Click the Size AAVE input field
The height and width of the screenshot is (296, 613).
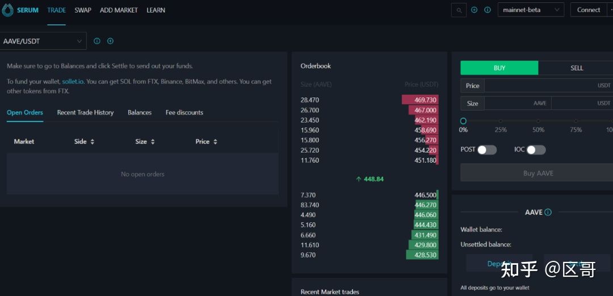point(518,103)
